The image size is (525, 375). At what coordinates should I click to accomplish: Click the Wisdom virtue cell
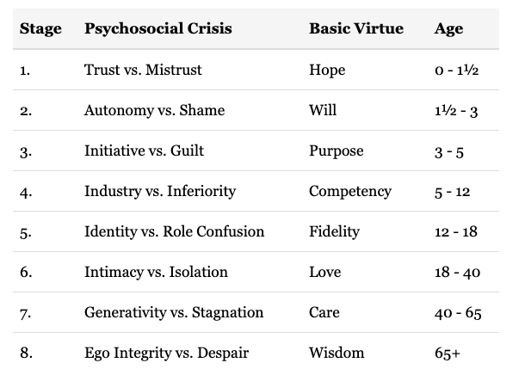tap(337, 353)
